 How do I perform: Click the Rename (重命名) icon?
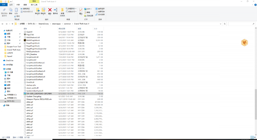[x=56, y=10]
